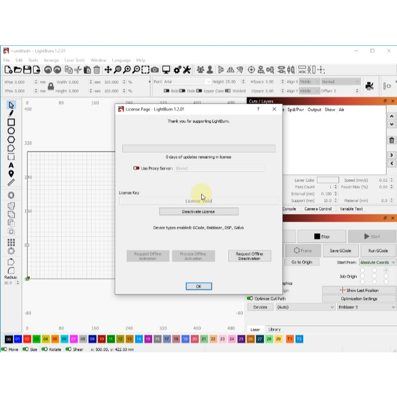Switch to the Camera Control tab
The image size is (397, 397).
pyautogui.click(x=318, y=209)
